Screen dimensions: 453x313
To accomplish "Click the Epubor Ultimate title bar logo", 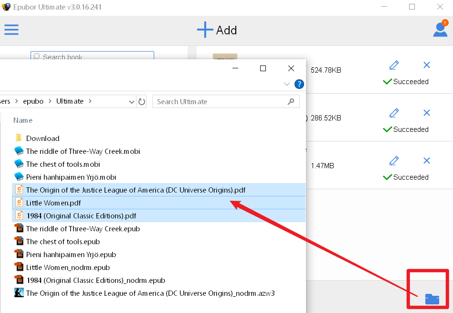I will 6,7.
